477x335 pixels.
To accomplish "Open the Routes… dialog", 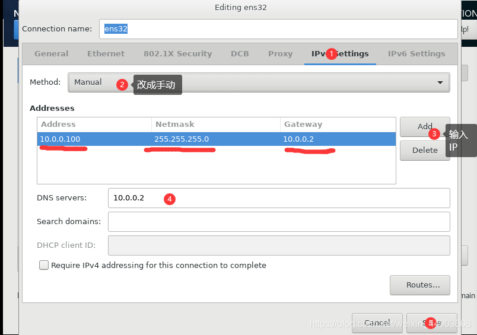I will [x=420, y=285].
